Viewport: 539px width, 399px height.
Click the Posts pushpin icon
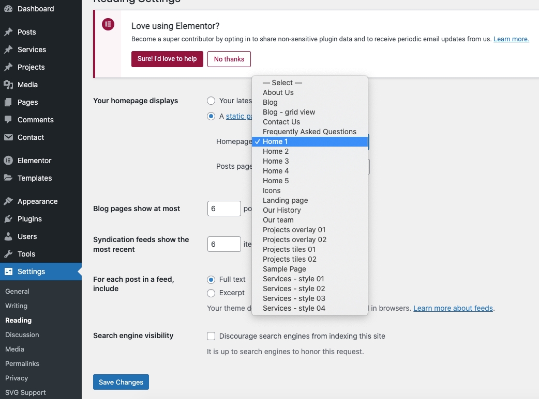point(8,32)
